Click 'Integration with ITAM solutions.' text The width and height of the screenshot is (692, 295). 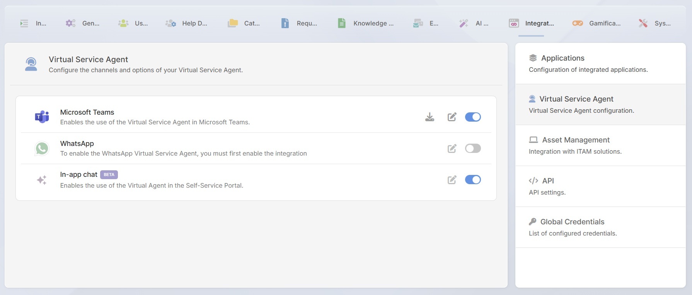[x=575, y=151]
